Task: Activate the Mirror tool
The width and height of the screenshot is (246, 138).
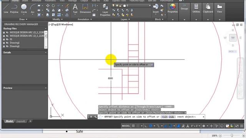Action: tap(53, 10)
